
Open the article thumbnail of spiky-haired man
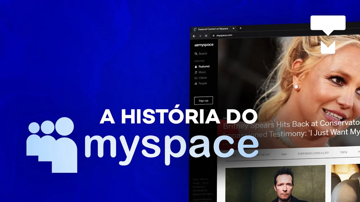click(275, 183)
